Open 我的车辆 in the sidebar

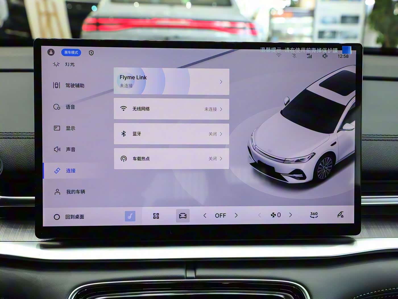(x=75, y=192)
